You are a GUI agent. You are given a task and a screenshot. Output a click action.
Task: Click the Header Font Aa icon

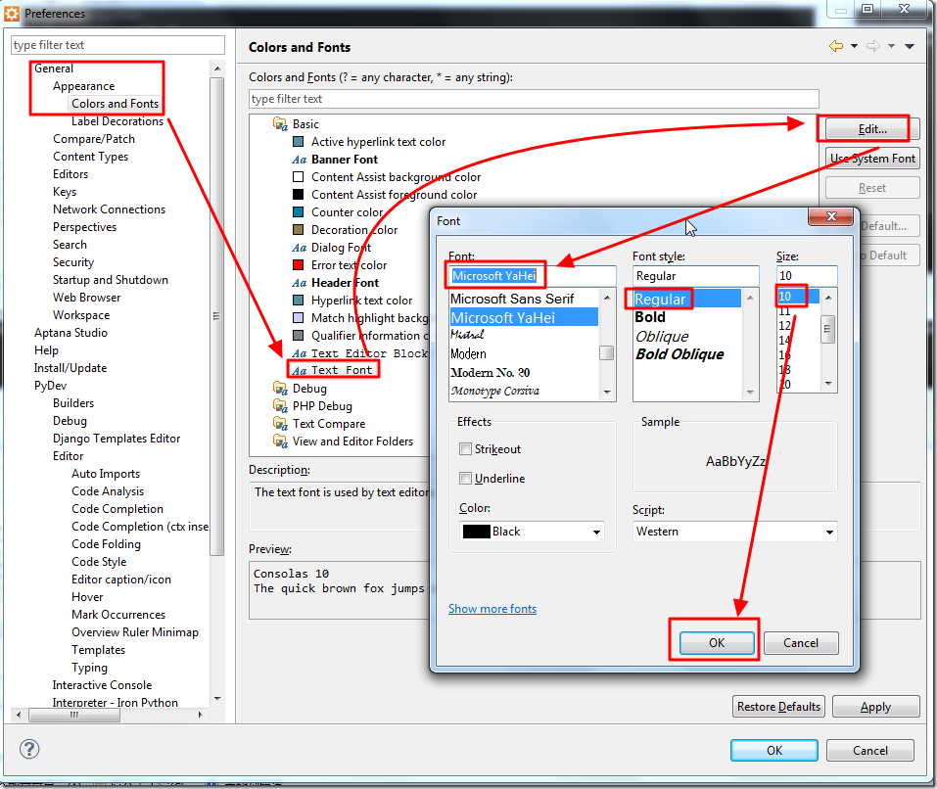(299, 283)
